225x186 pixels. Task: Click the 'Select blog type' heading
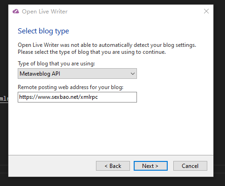pos(43,31)
